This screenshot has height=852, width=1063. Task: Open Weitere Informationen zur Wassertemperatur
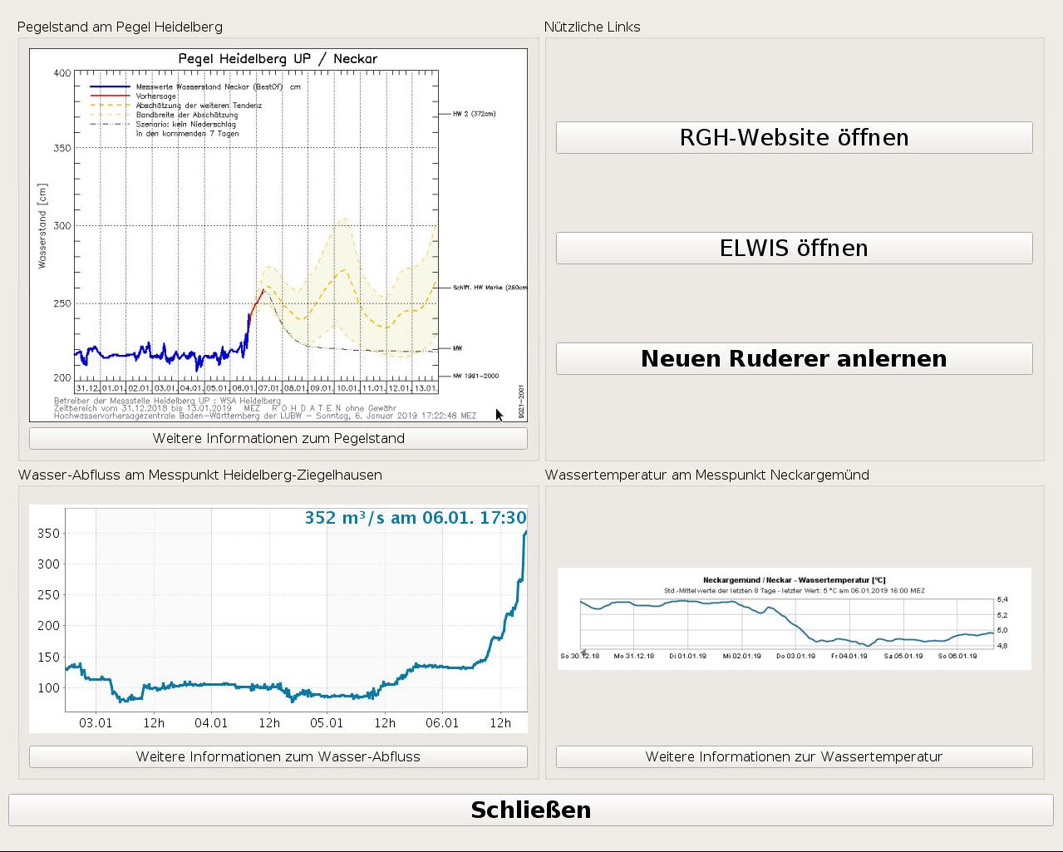click(794, 756)
